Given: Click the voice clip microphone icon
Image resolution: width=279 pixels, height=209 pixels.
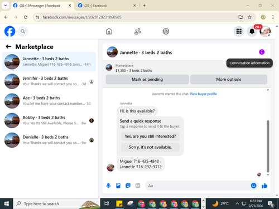Looking at the screenshot, I should tap(108, 186).
